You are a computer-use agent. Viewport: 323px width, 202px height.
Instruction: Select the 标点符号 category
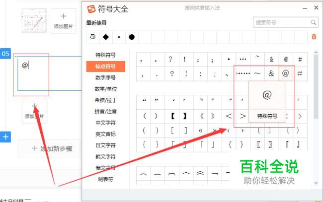[x=105, y=66]
